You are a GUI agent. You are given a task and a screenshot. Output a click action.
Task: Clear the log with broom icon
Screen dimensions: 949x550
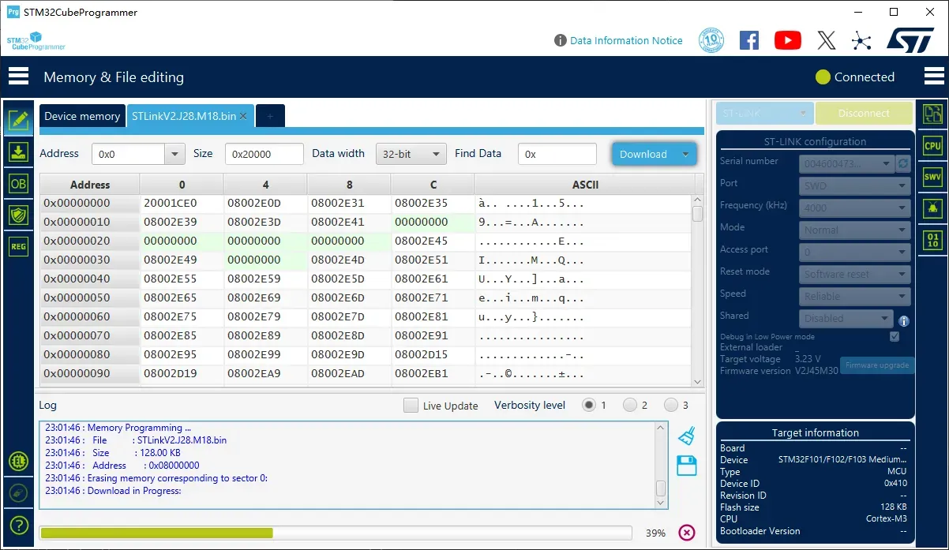pyautogui.click(x=686, y=436)
